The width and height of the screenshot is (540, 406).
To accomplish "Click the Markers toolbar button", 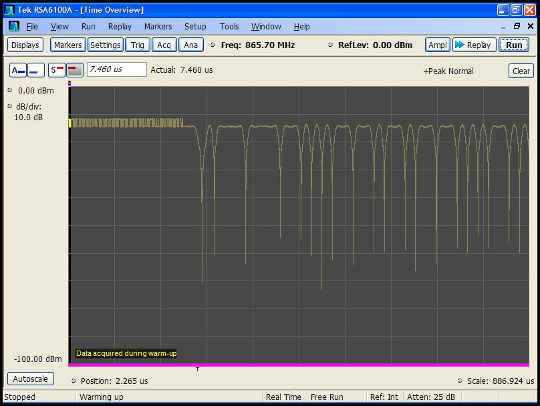I will 68,45.
